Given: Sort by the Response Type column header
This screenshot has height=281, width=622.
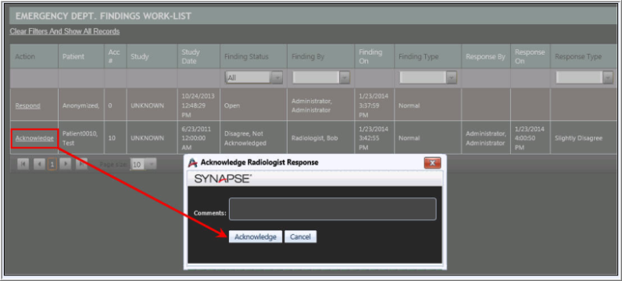Looking at the screenshot, I should (x=583, y=56).
